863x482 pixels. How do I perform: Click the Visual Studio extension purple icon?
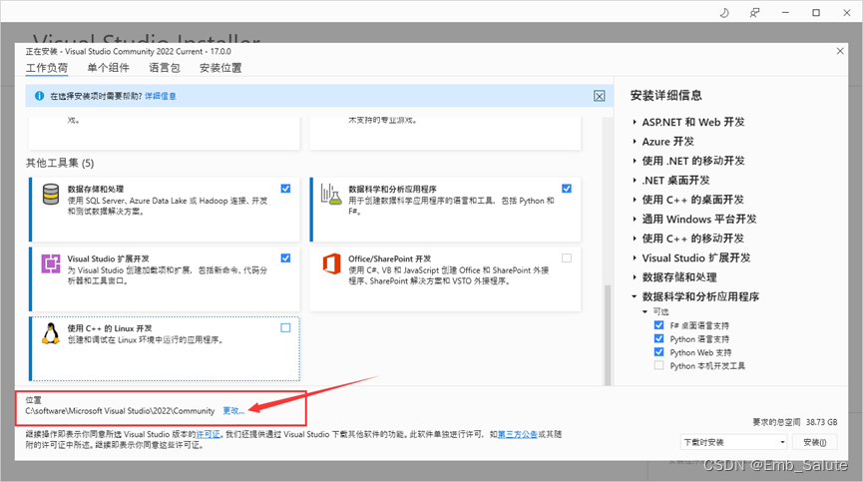click(x=51, y=263)
